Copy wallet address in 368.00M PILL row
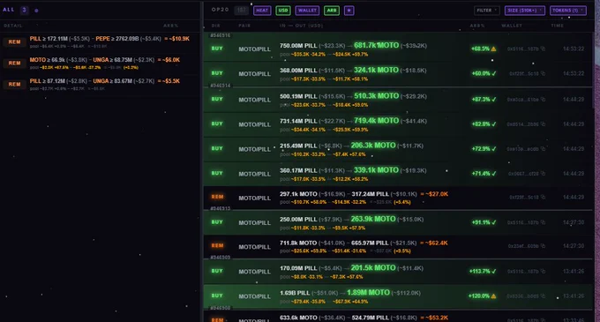Screen dimensions: 600x322 (x=543, y=73)
